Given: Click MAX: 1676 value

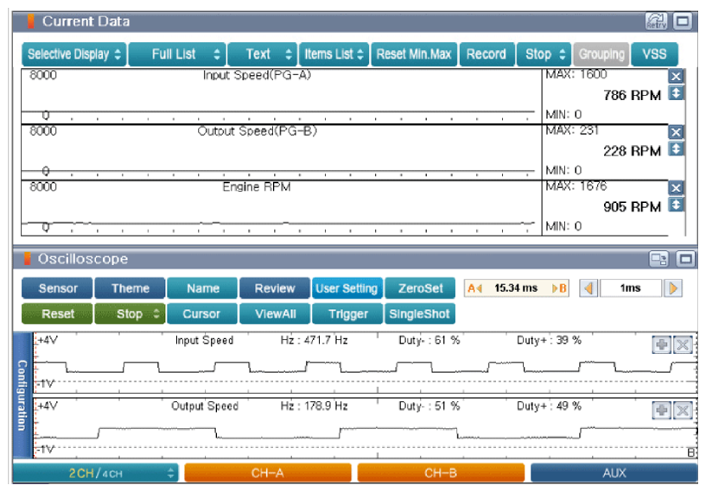Looking at the screenshot, I should 576,186.
